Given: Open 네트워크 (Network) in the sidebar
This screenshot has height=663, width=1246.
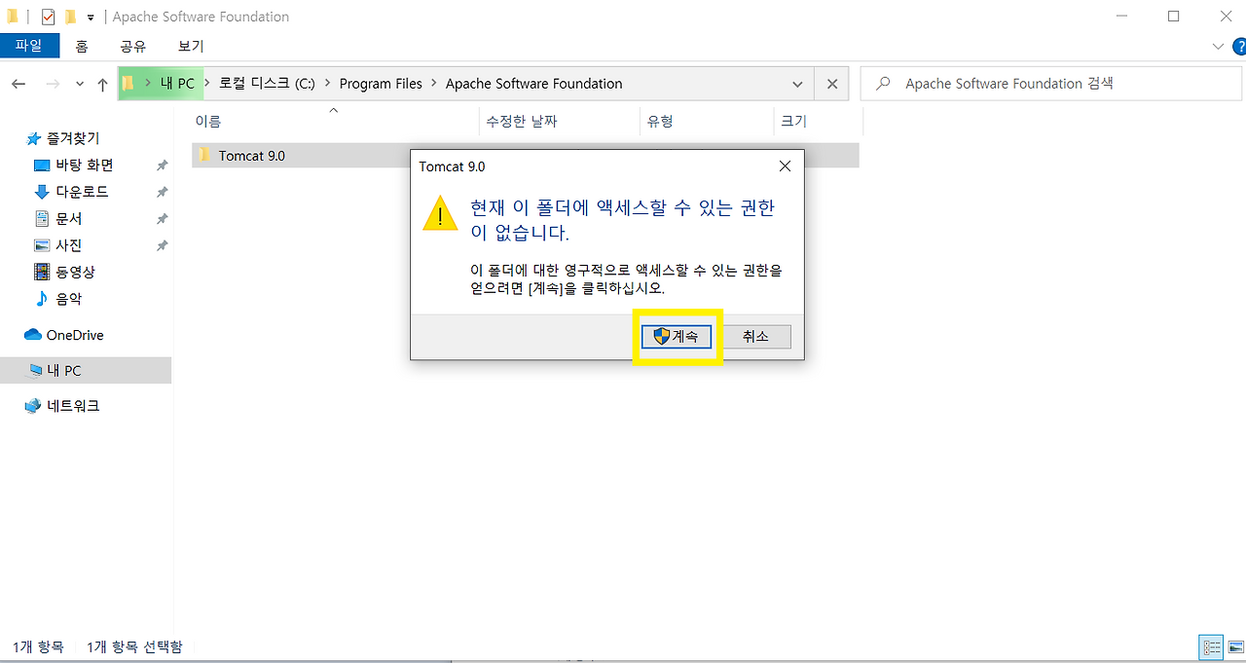Looking at the screenshot, I should click(73, 405).
